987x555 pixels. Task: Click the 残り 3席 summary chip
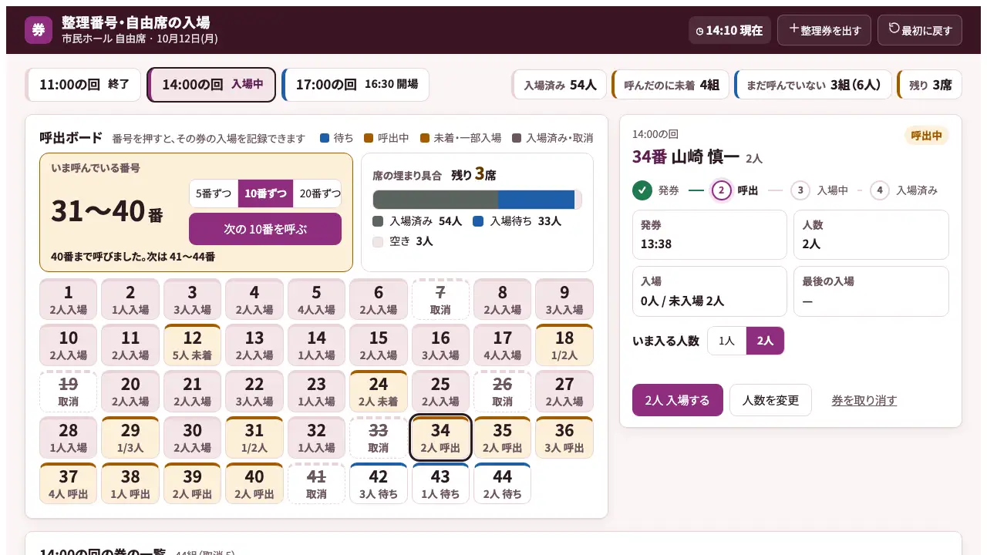929,85
